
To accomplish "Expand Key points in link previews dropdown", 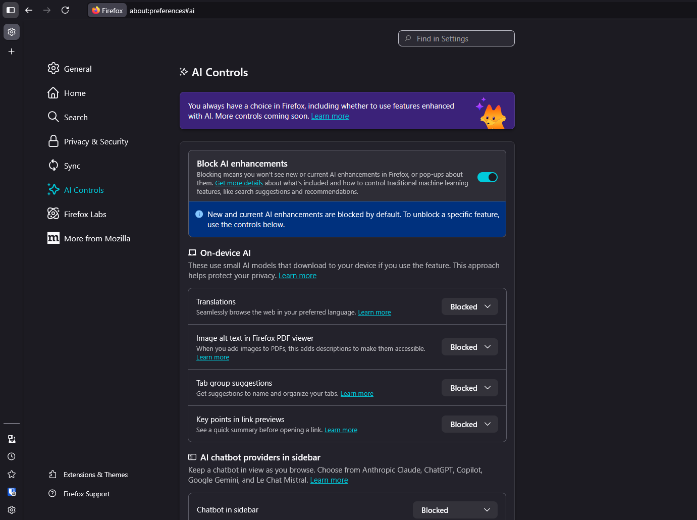I will 469,424.
